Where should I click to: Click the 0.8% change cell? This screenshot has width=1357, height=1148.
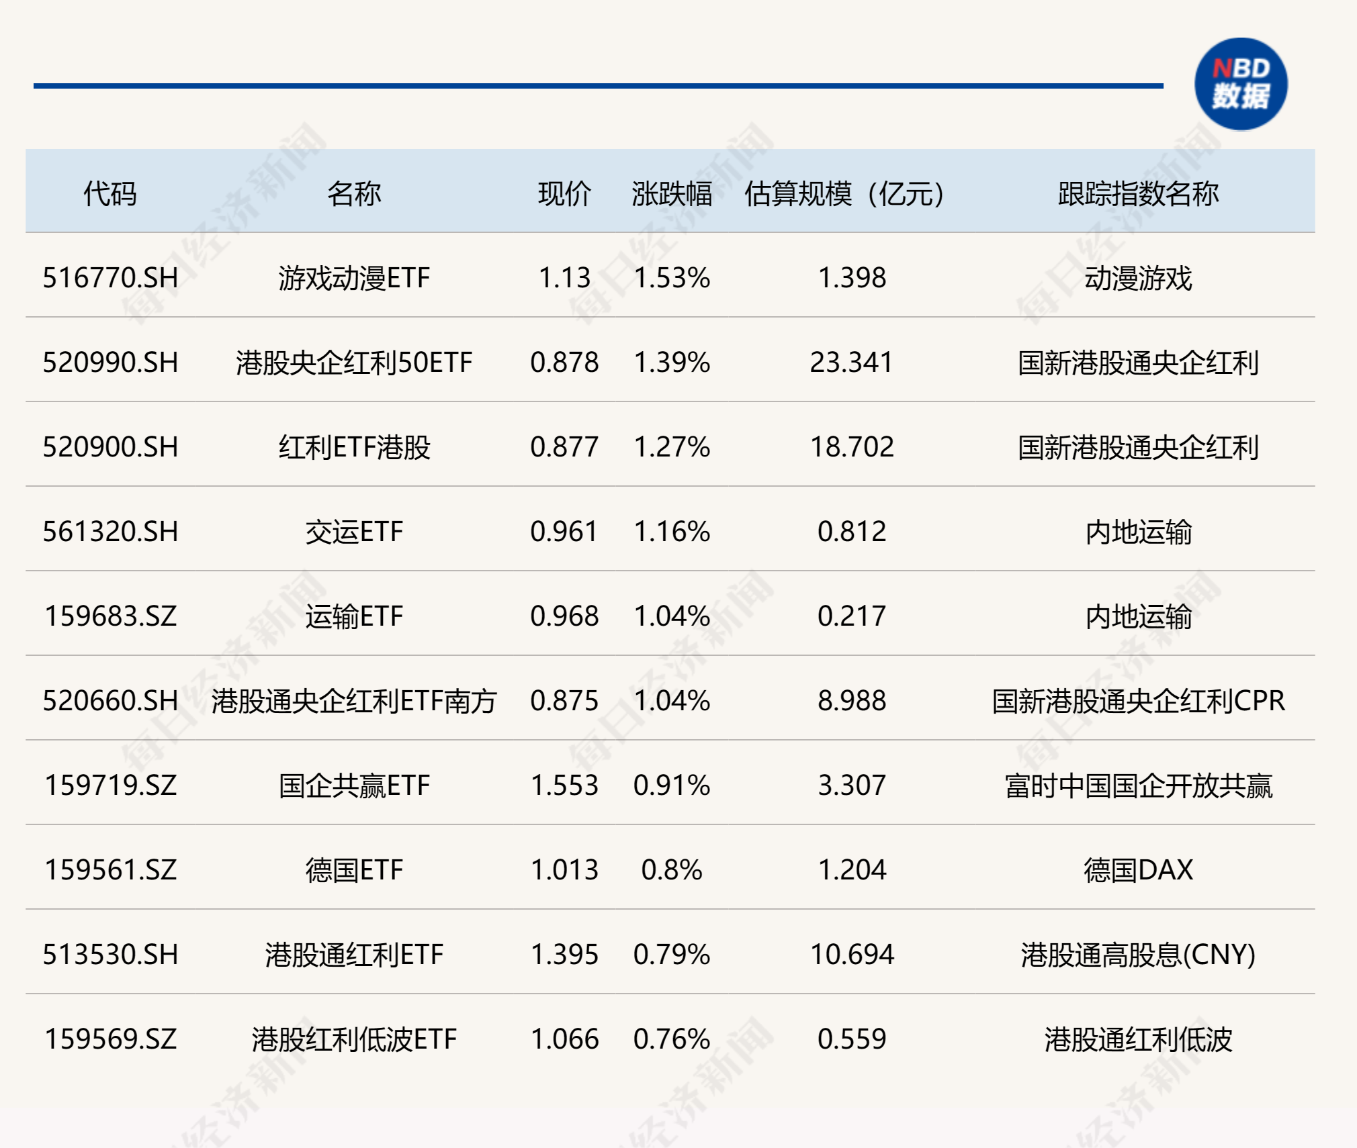[x=672, y=870]
